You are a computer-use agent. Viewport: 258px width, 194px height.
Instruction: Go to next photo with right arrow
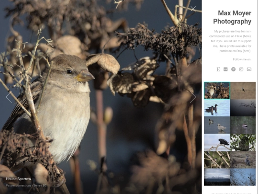point(193,97)
